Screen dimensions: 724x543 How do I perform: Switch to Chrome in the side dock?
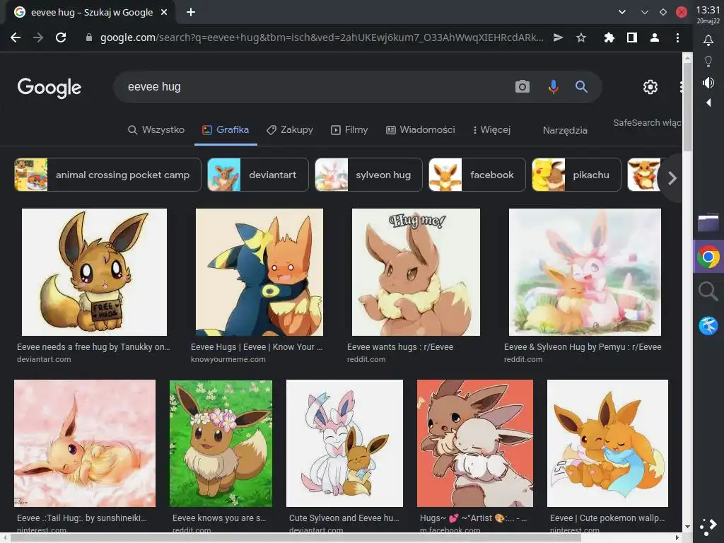708,257
